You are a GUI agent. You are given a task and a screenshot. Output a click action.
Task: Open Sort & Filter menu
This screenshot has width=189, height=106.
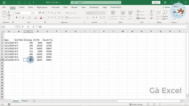(158, 15)
